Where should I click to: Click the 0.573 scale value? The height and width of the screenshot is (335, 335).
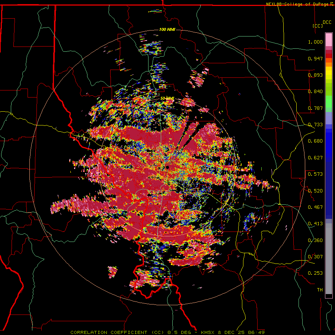tap(315, 174)
